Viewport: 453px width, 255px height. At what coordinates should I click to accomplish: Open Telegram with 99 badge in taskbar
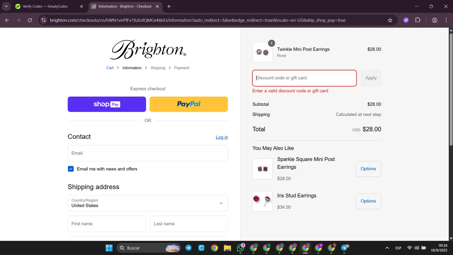(345, 248)
